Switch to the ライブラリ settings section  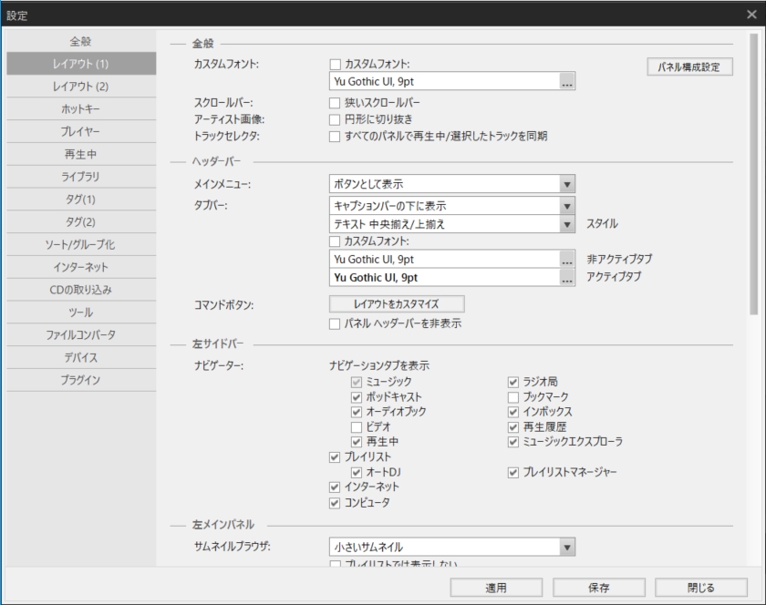80,177
